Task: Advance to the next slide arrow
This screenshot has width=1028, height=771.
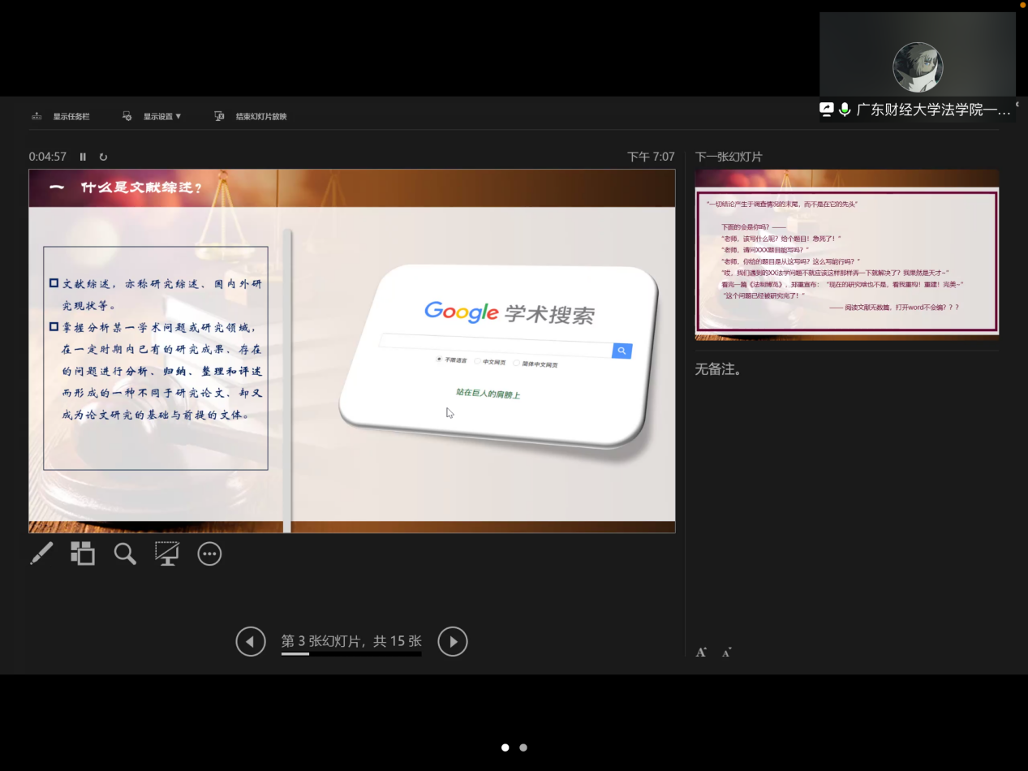Action: pyautogui.click(x=453, y=641)
